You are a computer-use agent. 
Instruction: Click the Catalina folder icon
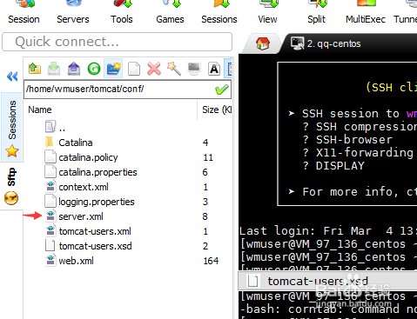(x=50, y=142)
